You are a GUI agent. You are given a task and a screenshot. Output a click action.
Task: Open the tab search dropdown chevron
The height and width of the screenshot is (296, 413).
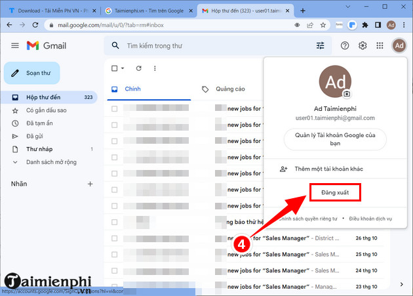[347, 7]
